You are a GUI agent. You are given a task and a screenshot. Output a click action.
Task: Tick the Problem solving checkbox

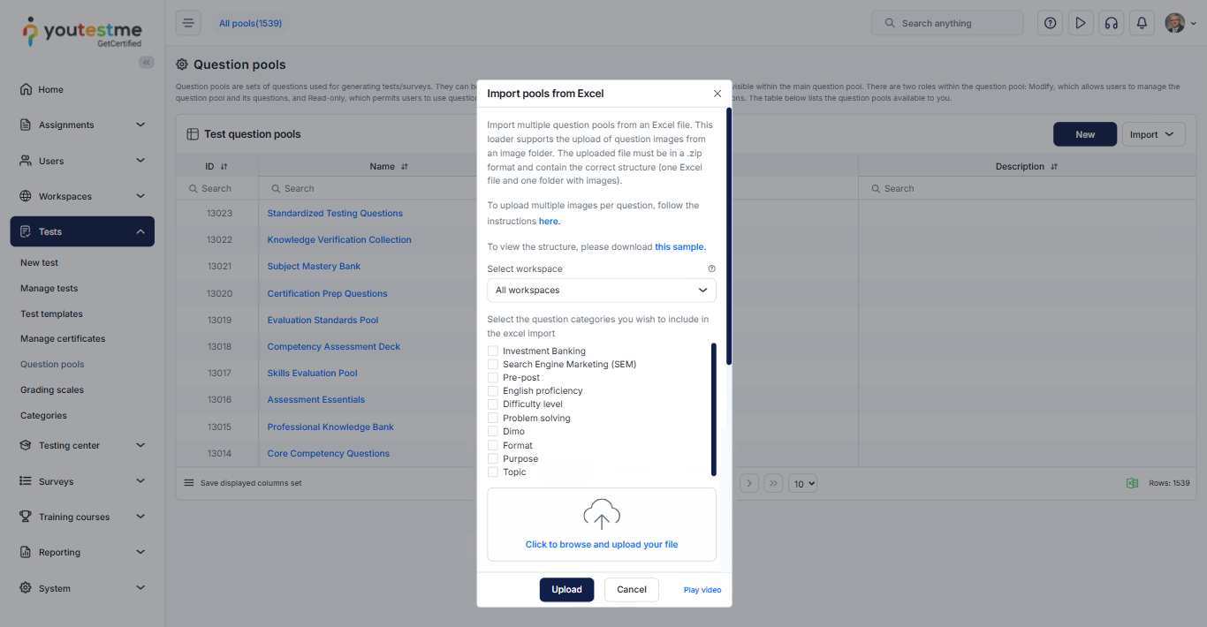click(493, 418)
